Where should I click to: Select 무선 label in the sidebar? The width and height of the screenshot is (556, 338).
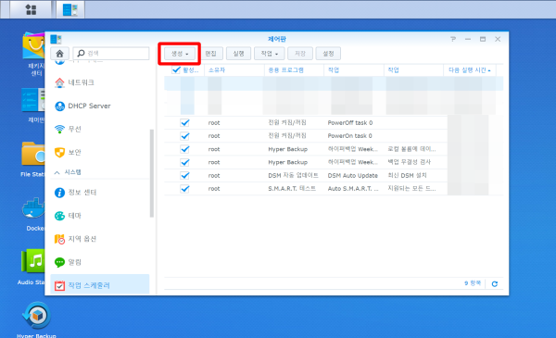coord(75,129)
